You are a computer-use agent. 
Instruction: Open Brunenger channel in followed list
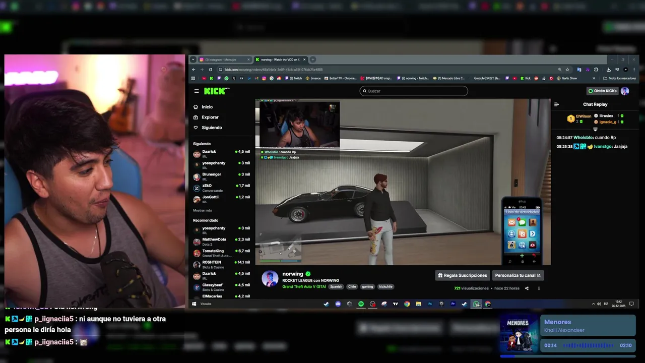pyautogui.click(x=221, y=176)
